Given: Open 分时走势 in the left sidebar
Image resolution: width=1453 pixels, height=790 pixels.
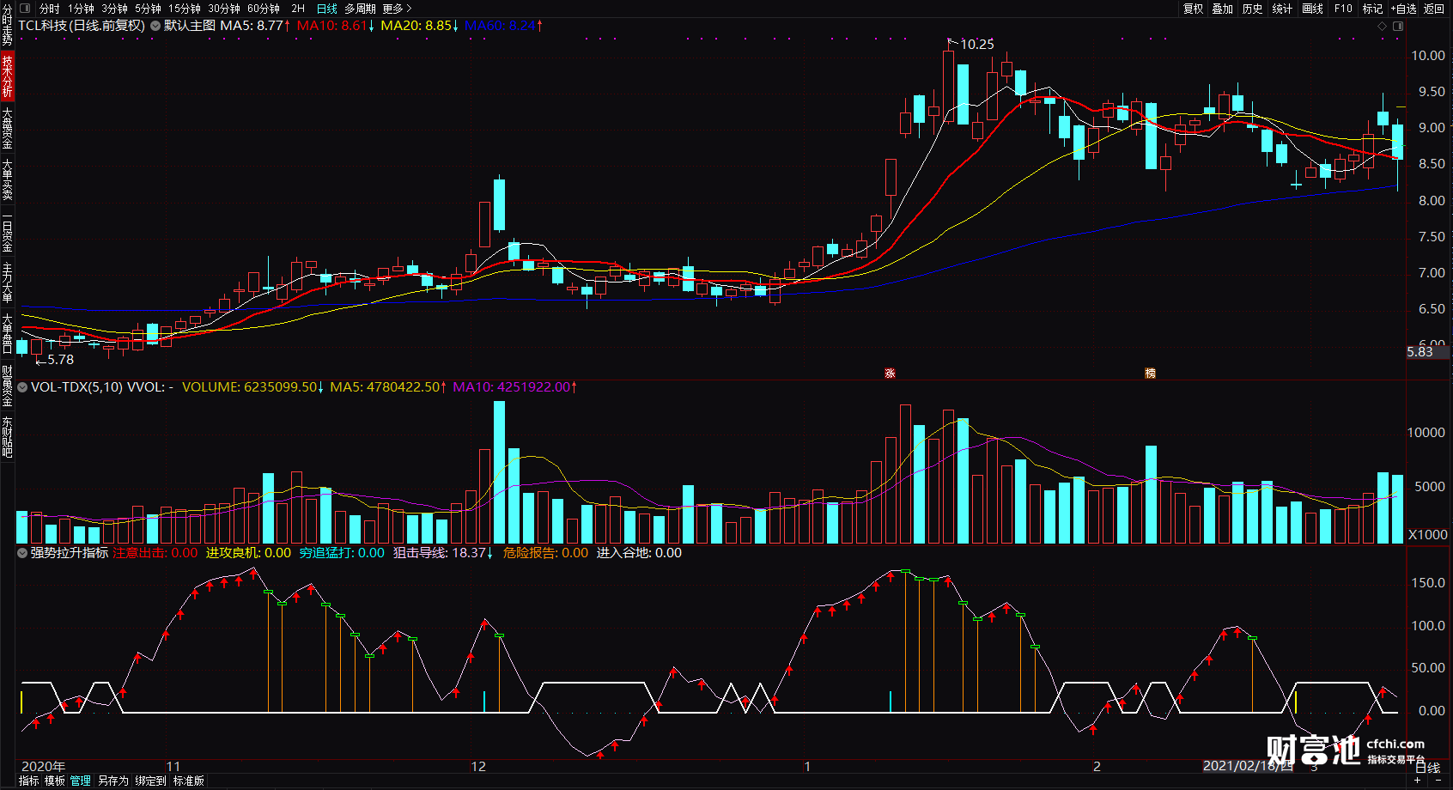Looking at the screenshot, I should click(7, 24).
